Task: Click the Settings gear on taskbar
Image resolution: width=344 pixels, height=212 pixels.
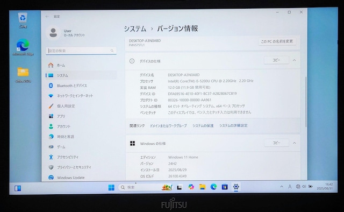Action: 236,187
